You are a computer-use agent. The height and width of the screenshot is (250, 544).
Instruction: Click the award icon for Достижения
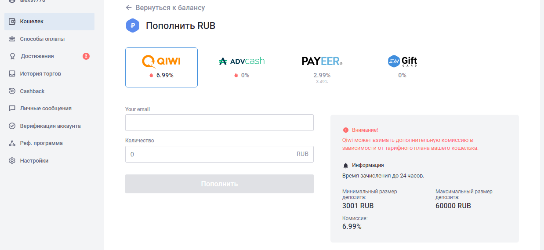pos(12,56)
